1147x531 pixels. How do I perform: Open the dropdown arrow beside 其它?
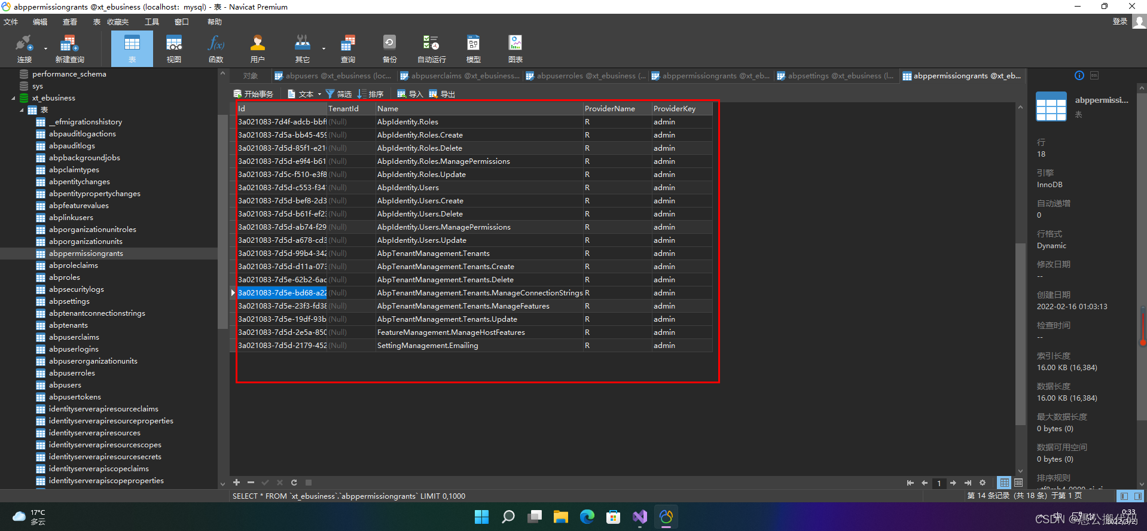click(324, 49)
